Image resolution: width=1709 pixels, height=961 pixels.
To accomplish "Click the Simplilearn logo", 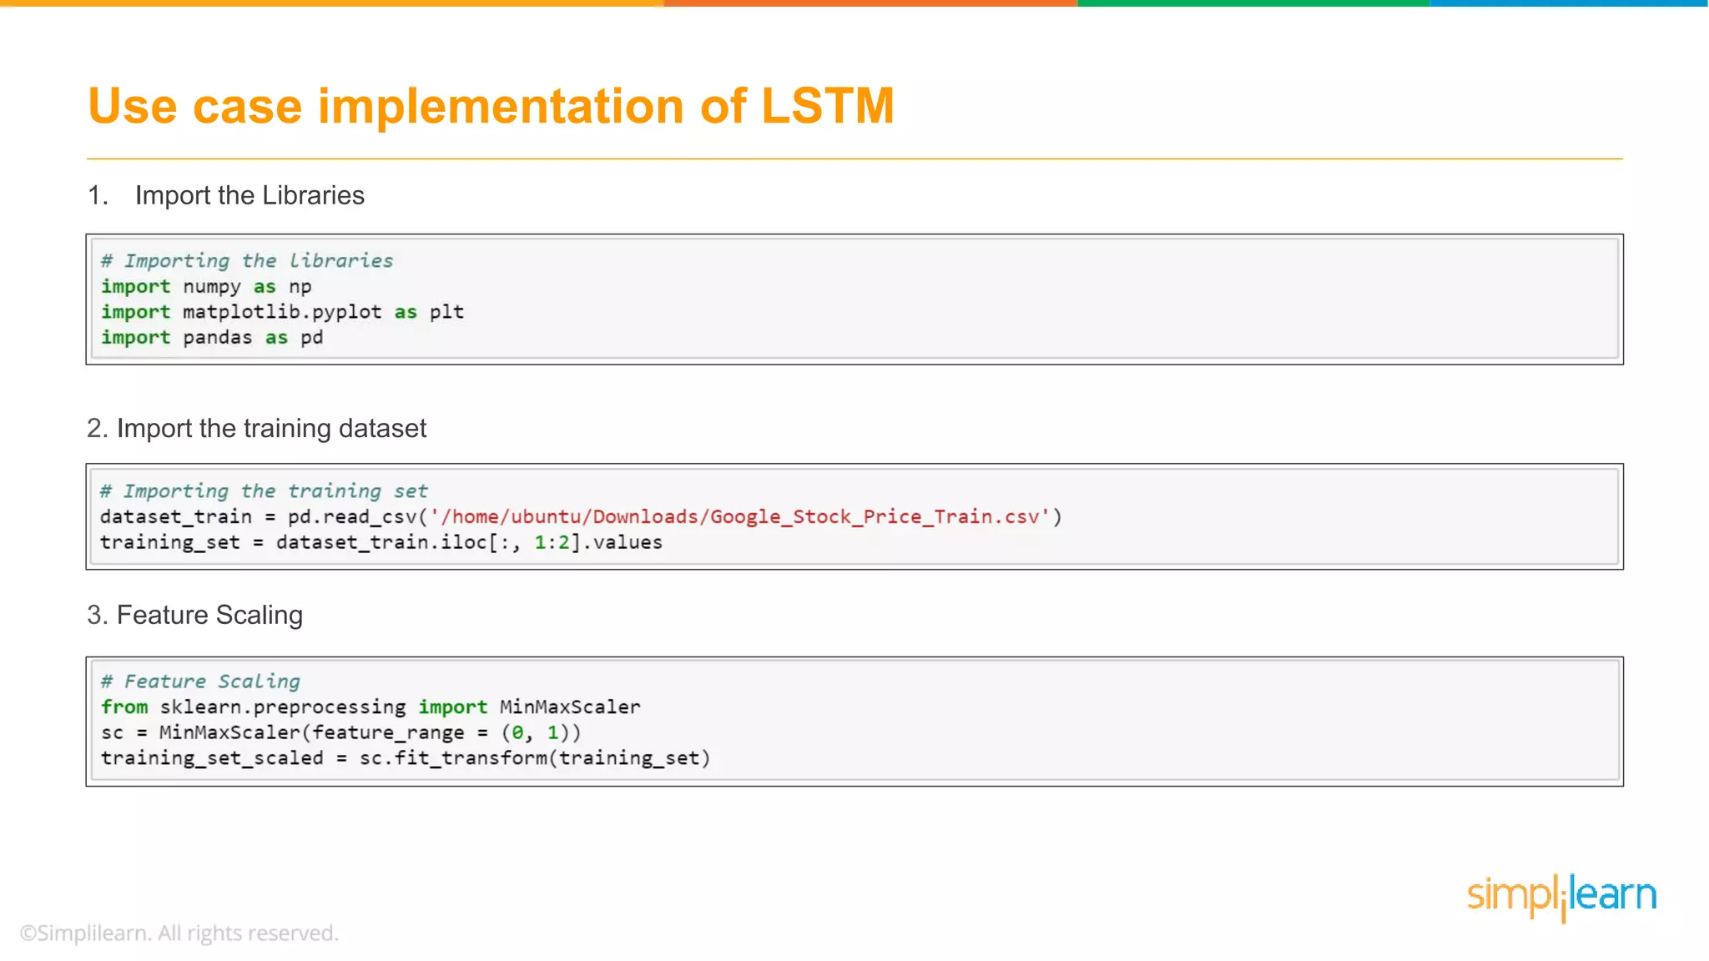I will [1561, 897].
